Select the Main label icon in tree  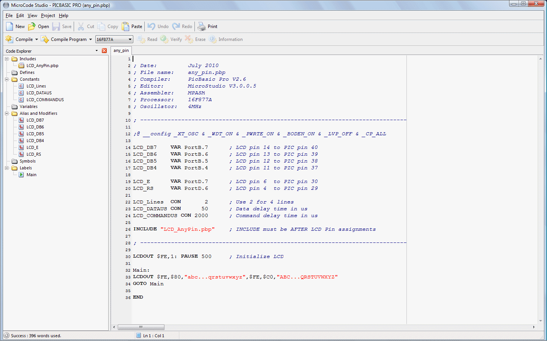pos(22,175)
